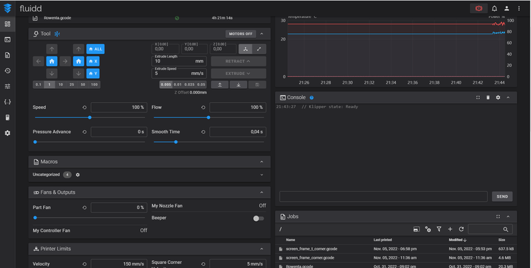Clear the console with the trash icon

click(x=488, y=98)
